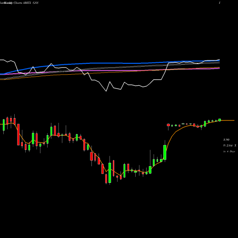
Task: Click the V: 2.64 X volume label
Action: [229, 146]
